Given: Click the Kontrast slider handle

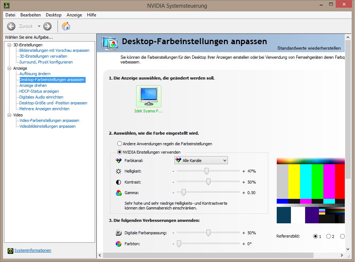Looking at the screenshot, I should [x=208, y=182].
